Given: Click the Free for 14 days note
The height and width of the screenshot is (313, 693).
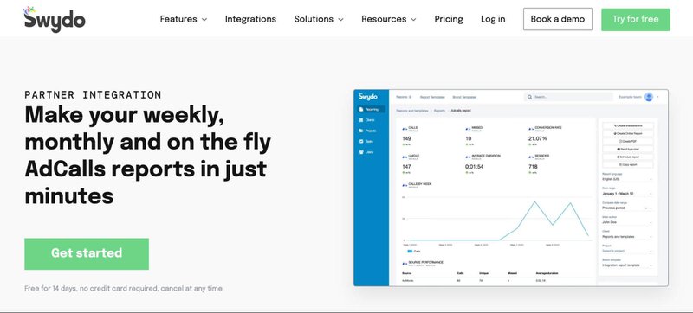Looking at the screenshot, I should (123, 289).
